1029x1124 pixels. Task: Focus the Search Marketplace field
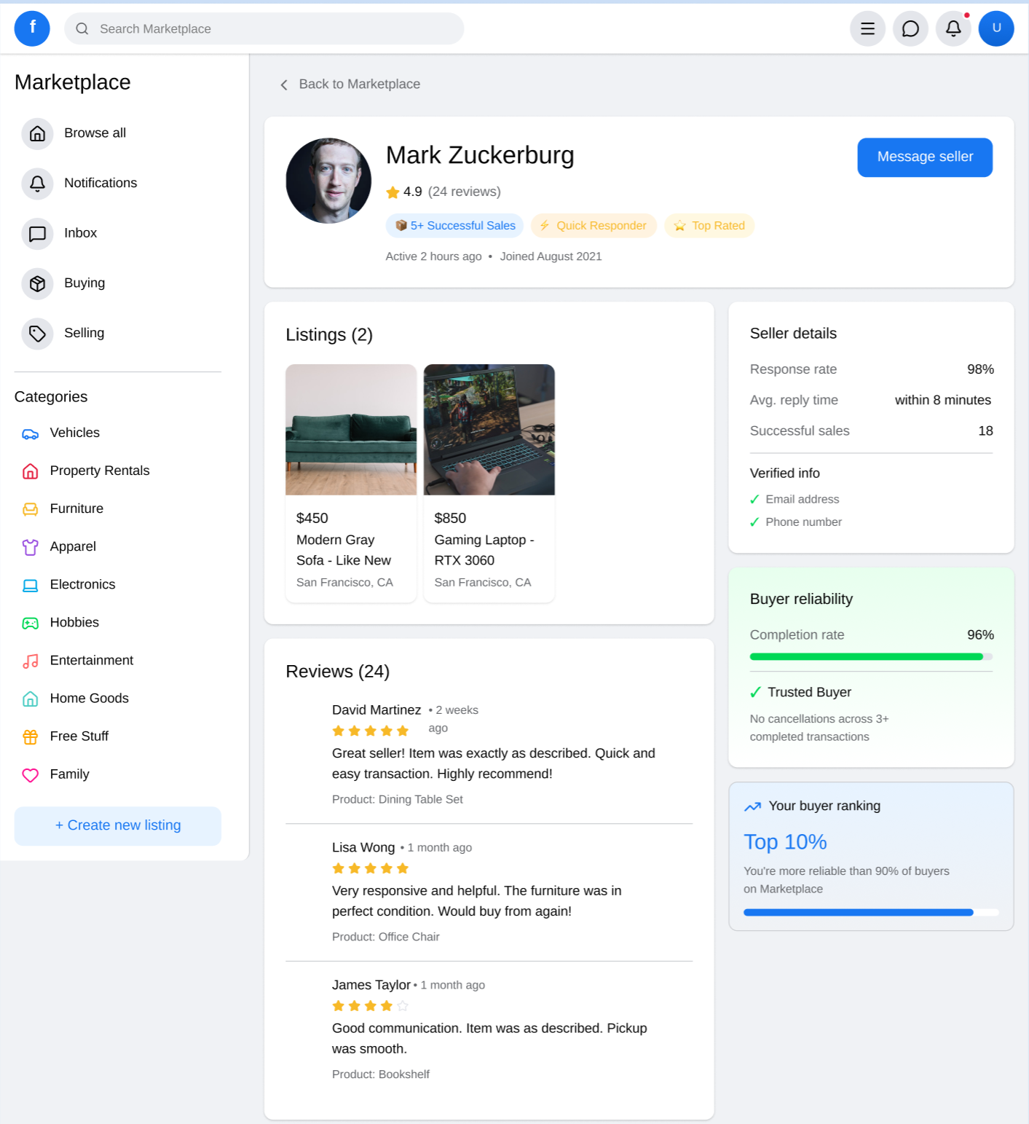264,28
